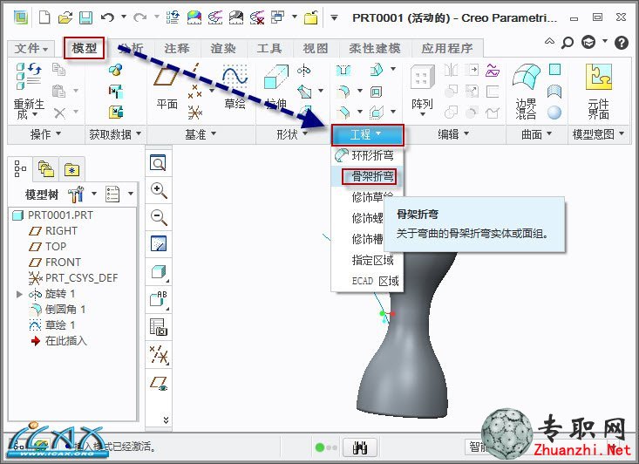Expand the 旋转 1 tree node
This screenshot has height=464, width=639.
tap(19, 294)
